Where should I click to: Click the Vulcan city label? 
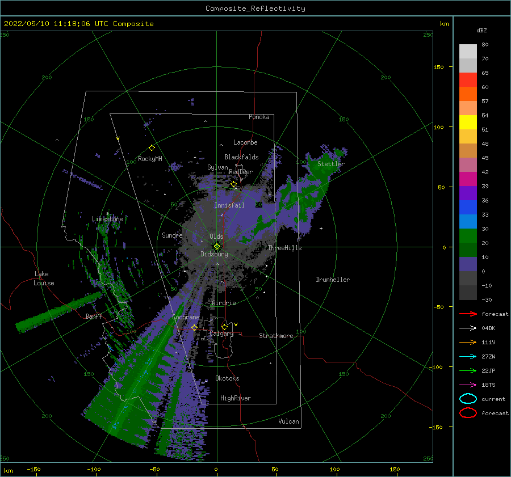[x=289, y=421]
